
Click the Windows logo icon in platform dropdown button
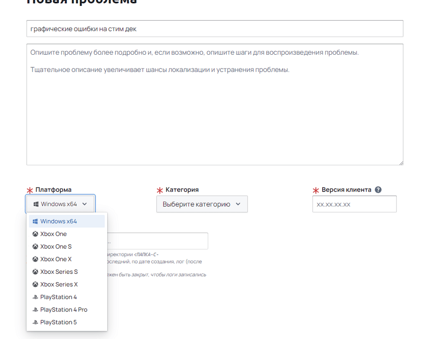pos(35,204)
